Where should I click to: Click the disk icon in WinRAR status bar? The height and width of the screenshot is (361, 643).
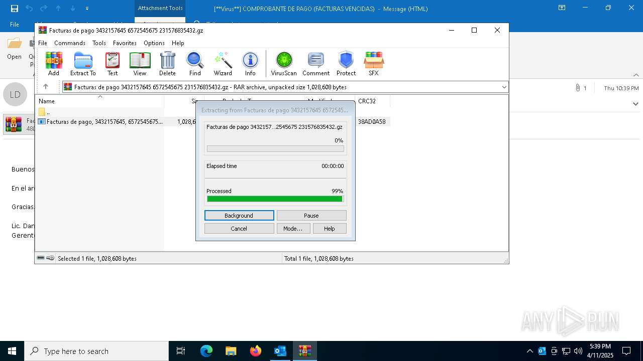pos(41,258)
